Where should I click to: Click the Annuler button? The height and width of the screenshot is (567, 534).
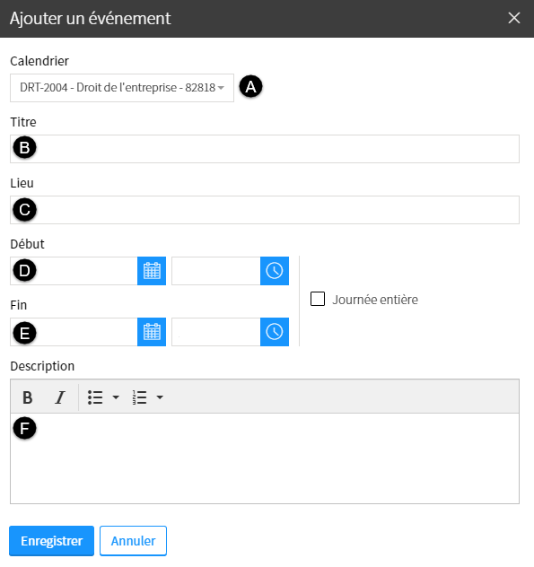tap(133, 541)
